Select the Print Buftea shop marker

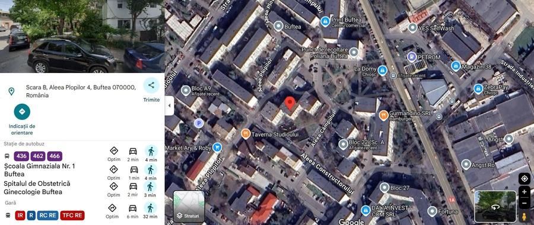click(325, 21)
